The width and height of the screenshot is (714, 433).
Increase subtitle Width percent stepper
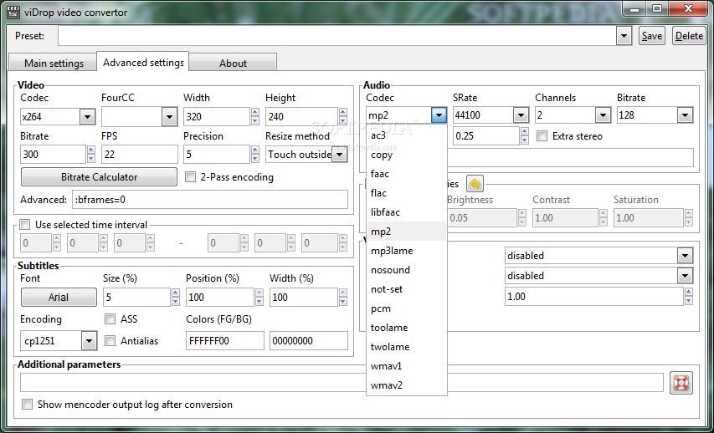pos(343,293)
